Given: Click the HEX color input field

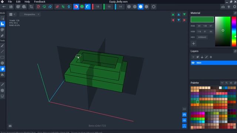Looking at the screenshot, I should click(x=202, y=37).
